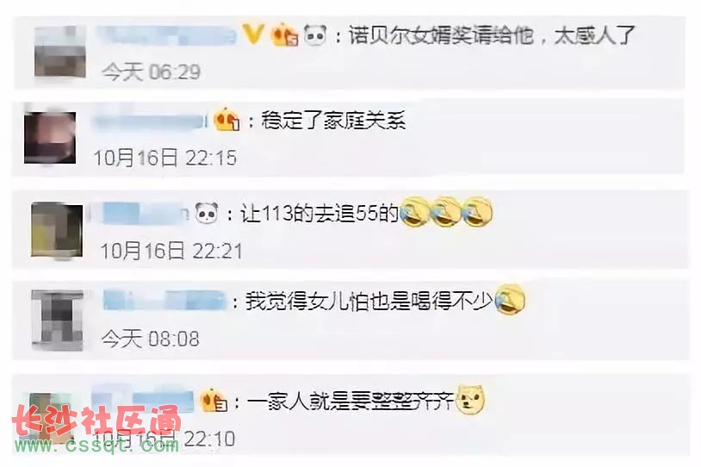Viewport: 701px width, 467px height.
Task: Open avatar of 我觉得女儿 commenter
Action: pos(57,320)
